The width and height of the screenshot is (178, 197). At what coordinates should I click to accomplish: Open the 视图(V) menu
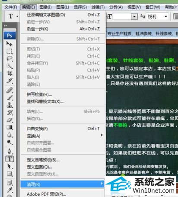tap(134, 7)
